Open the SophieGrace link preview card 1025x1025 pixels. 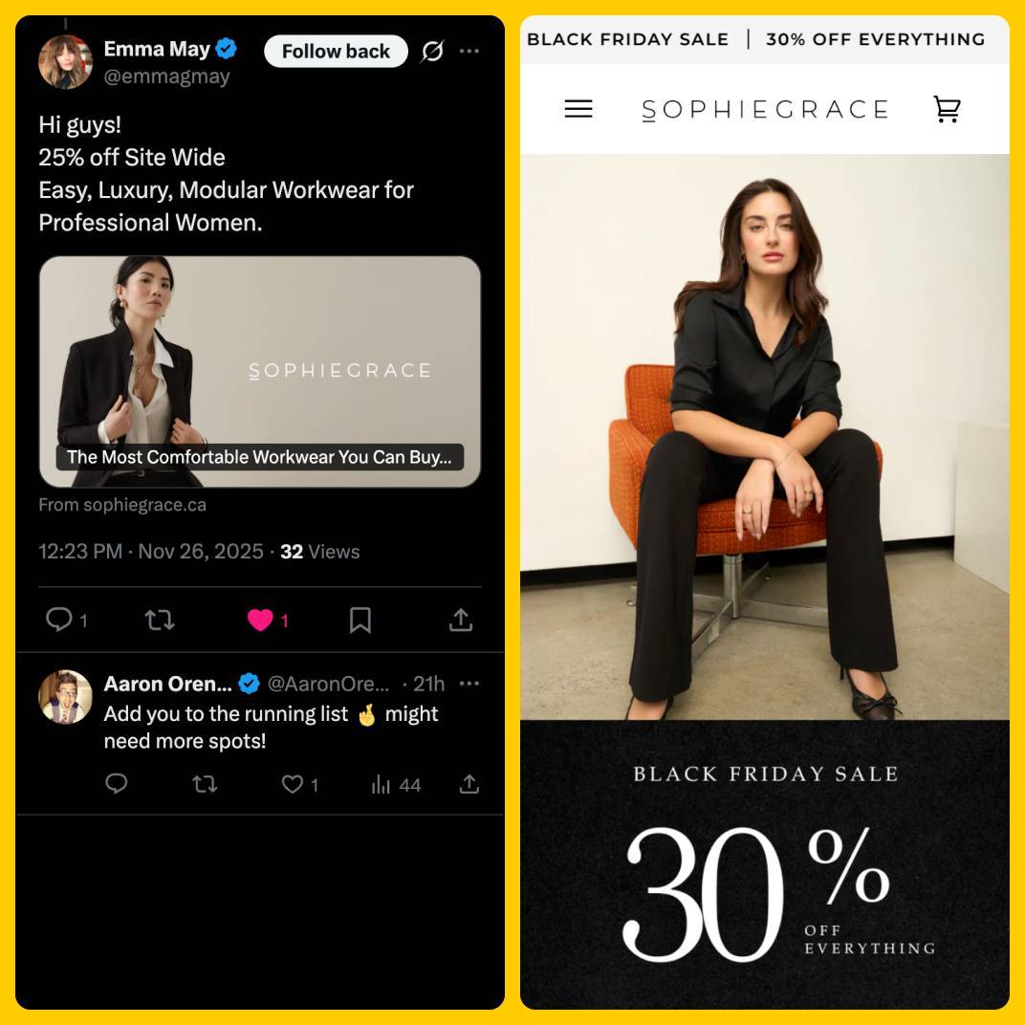[260, 372]
